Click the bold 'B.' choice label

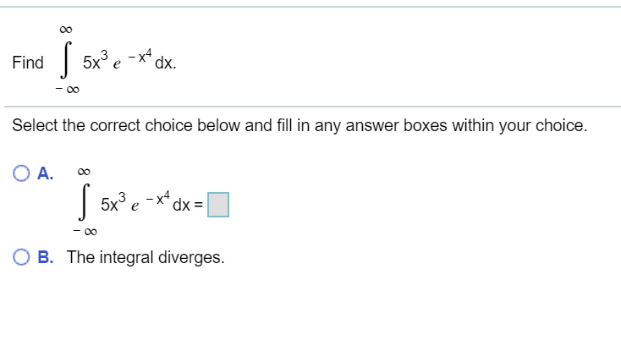coord(45,257)
